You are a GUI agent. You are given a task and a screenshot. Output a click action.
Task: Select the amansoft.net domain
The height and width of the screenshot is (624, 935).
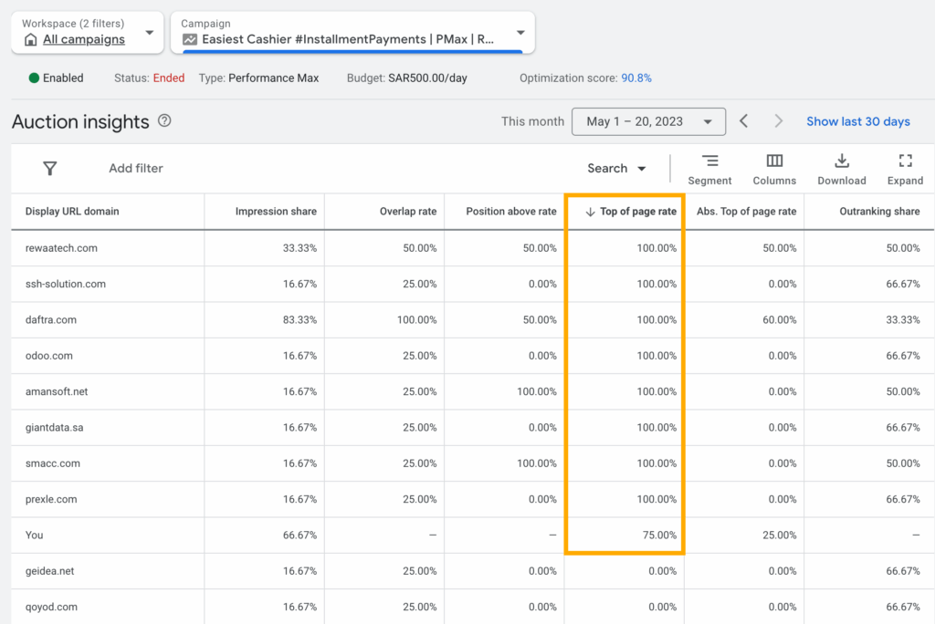57,391
